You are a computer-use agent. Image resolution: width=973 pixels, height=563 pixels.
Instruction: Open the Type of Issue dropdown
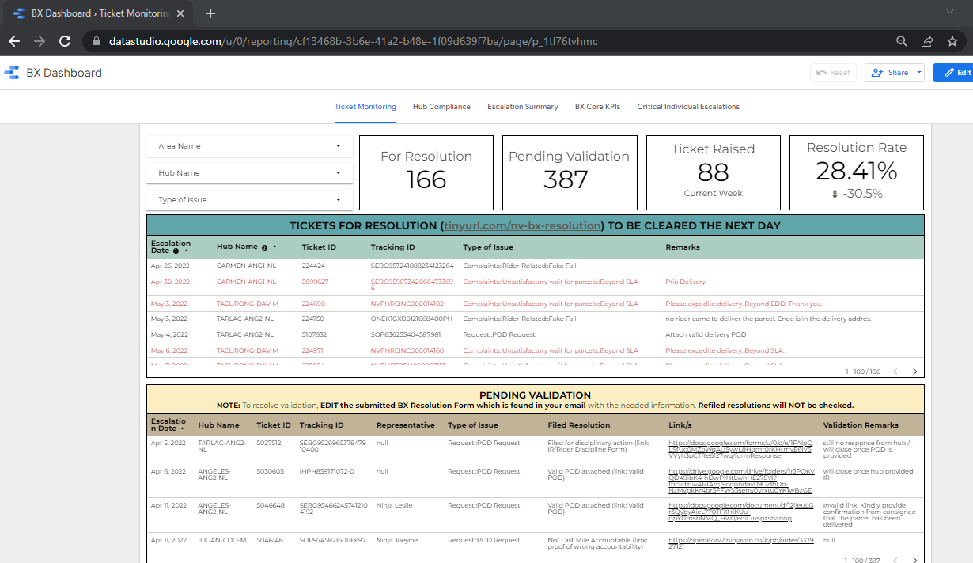pos(249,200)
